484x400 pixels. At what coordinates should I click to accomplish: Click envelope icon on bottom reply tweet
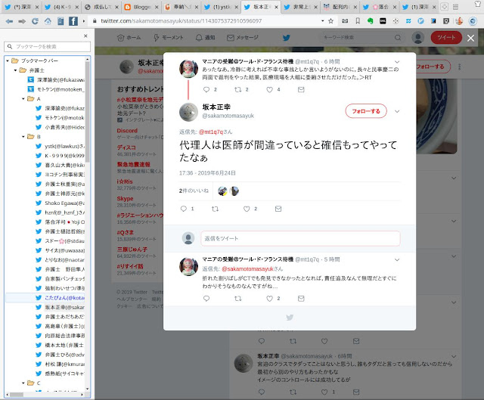(301, 299)
